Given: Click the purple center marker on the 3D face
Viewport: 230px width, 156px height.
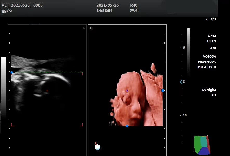Looking at the screenshot, I should [x=127, y=90].
